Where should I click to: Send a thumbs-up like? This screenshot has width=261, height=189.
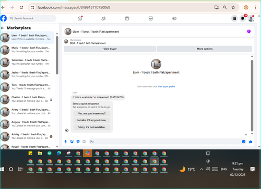point(251,141)
